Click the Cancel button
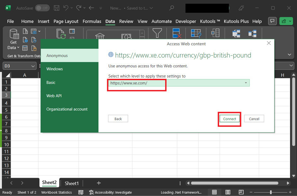297x196 pixels. click(x=254, y=119)
